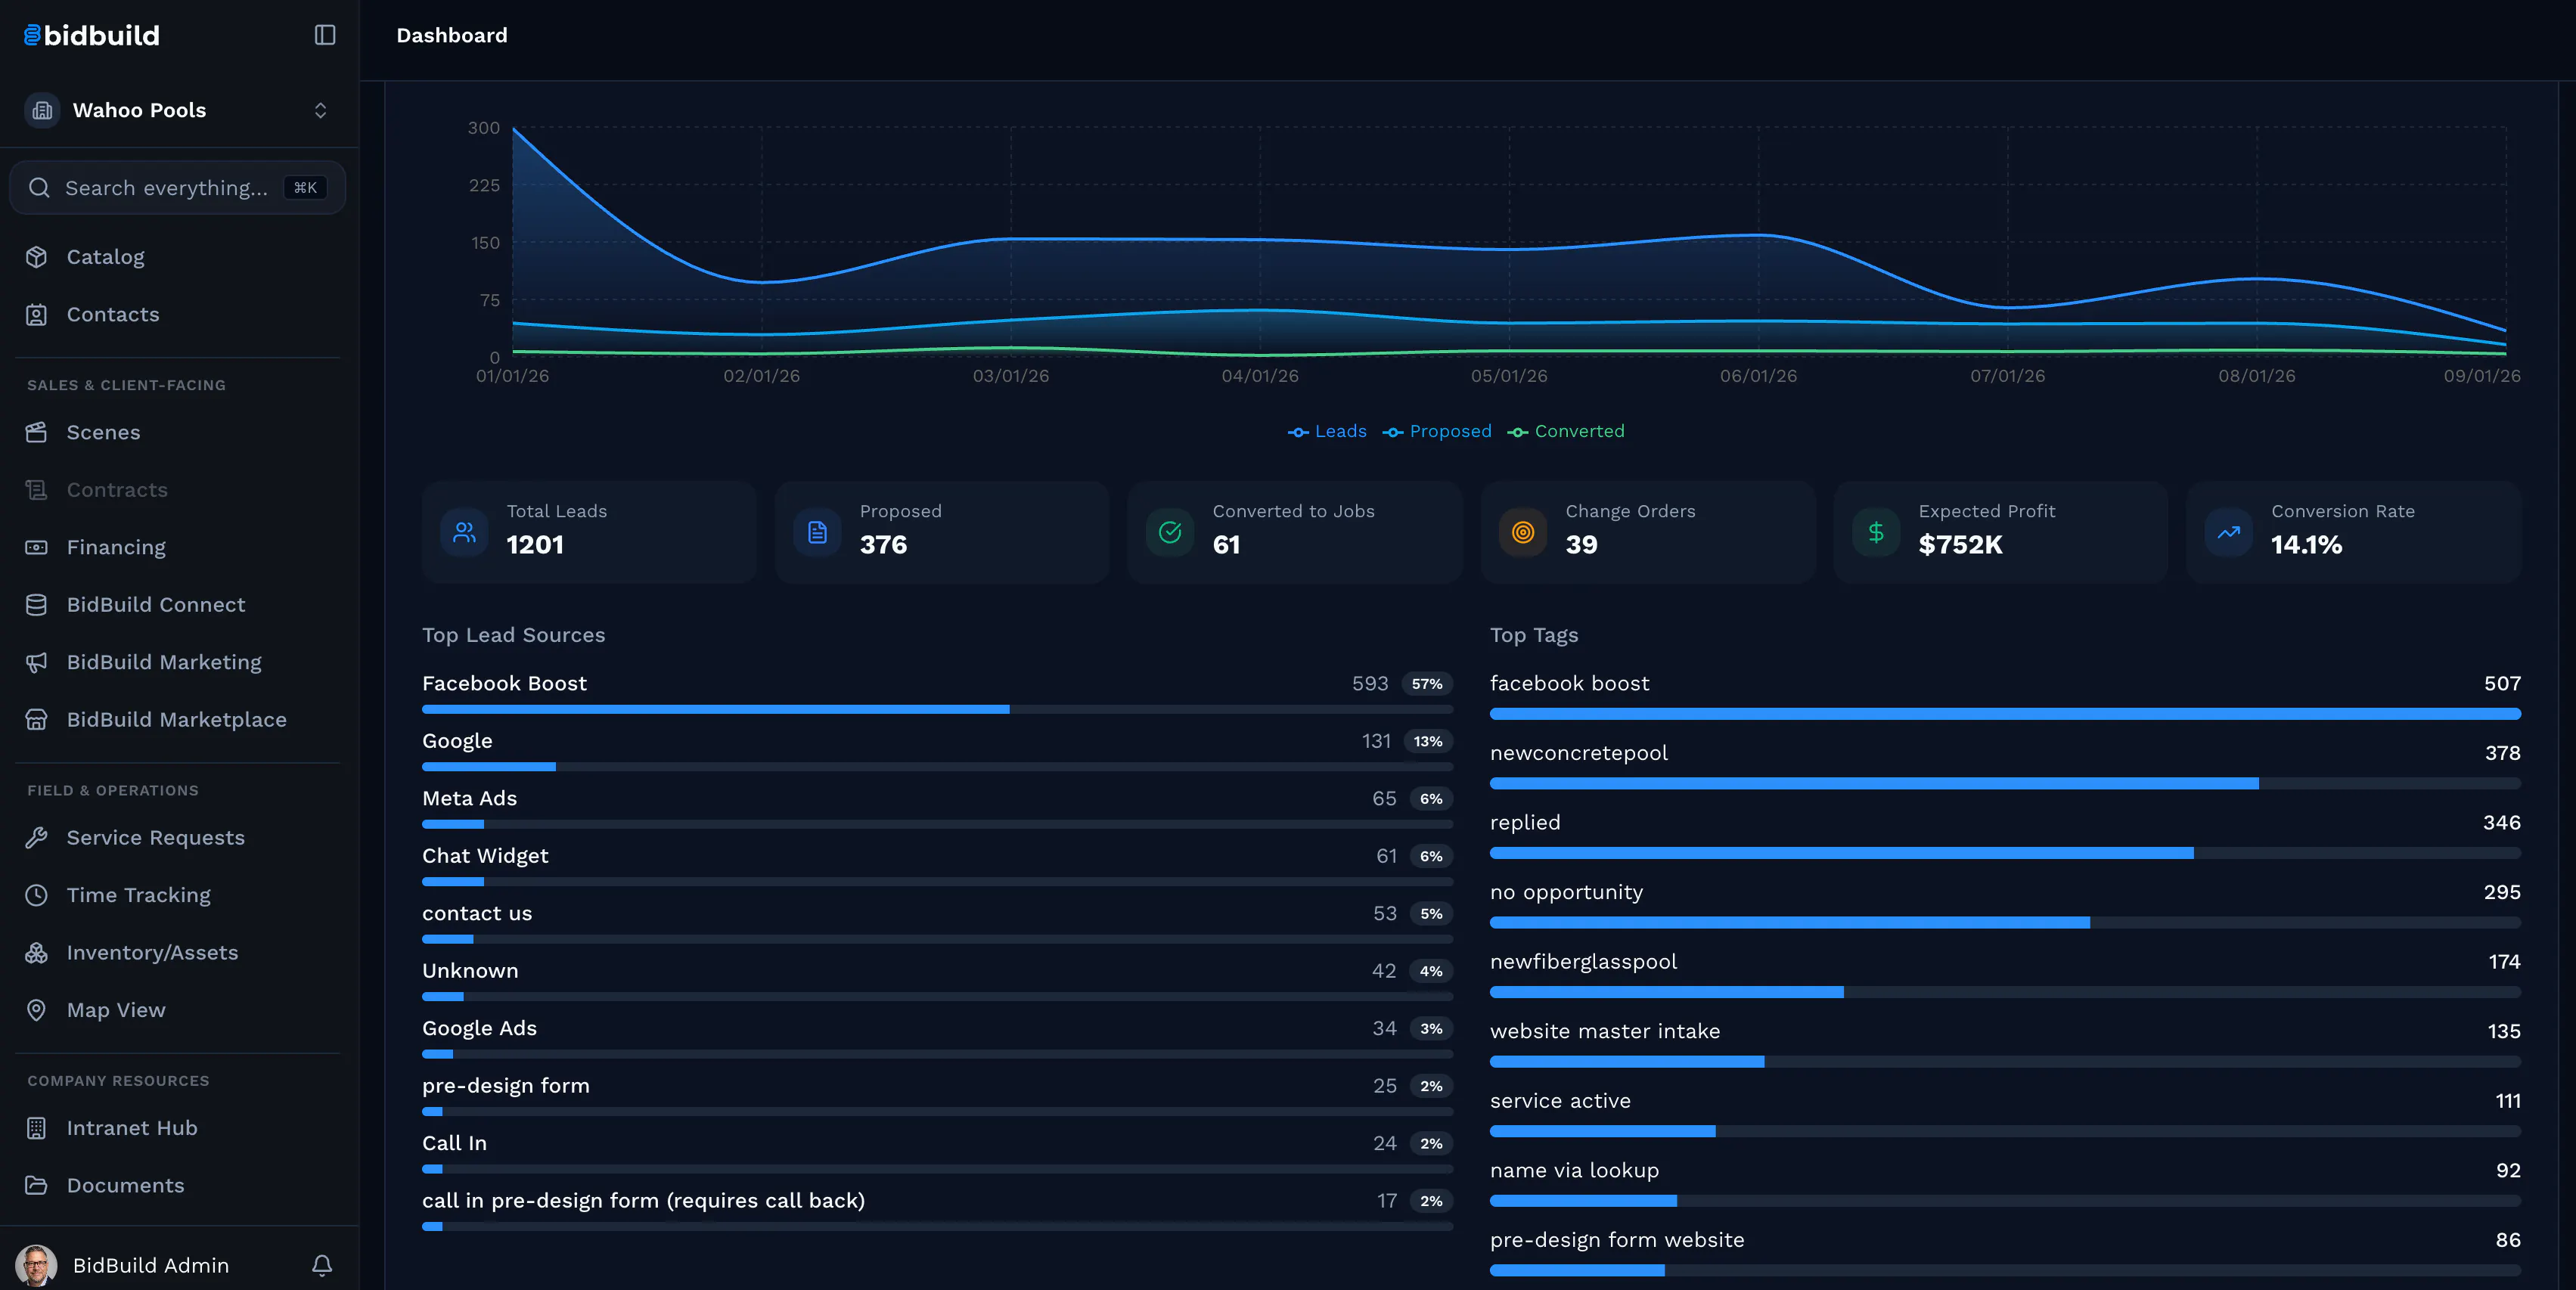This screenshot has width=2576, height=1290.
Task: Toggle Proposed series in chart legend
Action: (x=1437, y=431)
